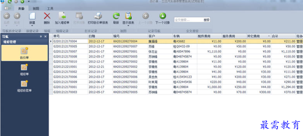Select cell GJ201212170004
Viewport: 303px width, 136px height.
(70, 41)
